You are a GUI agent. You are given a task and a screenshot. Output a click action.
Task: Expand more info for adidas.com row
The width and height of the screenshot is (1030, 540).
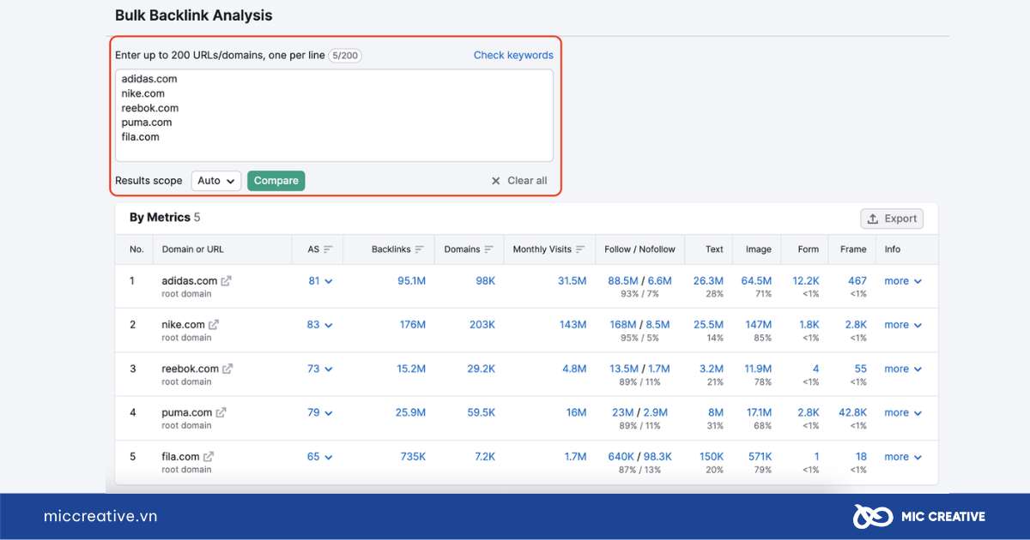903,280
